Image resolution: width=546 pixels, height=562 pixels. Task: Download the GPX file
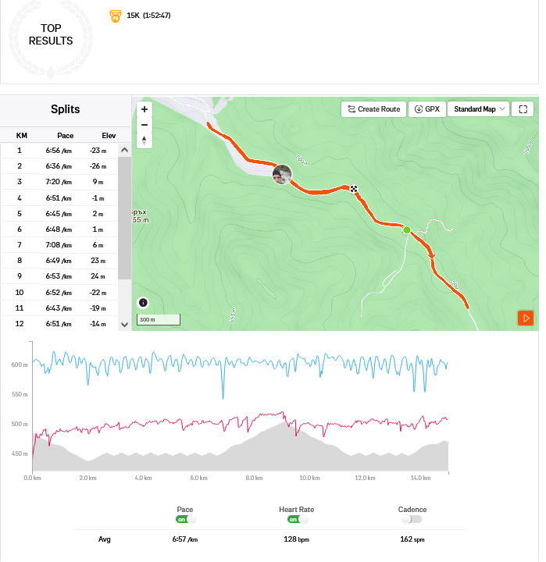426,109
